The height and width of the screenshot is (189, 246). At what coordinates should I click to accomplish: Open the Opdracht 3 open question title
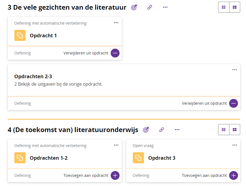(162, 158)
